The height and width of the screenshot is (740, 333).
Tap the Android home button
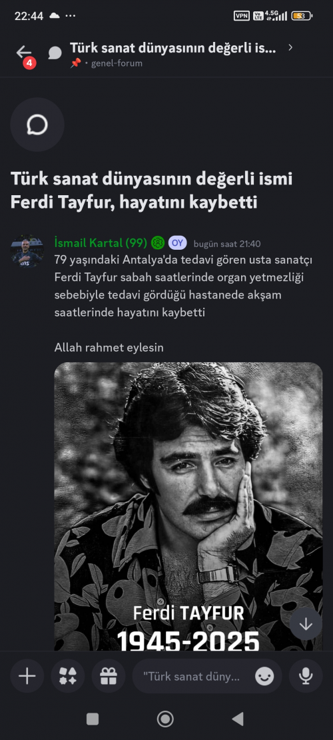[165, 719]
